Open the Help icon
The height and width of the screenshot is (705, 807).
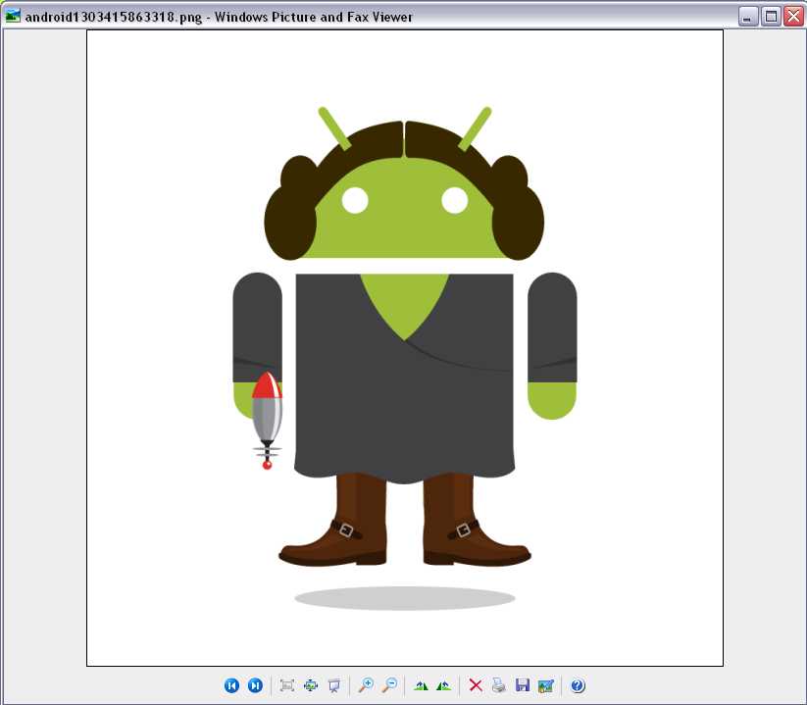(x=578, y=685)
